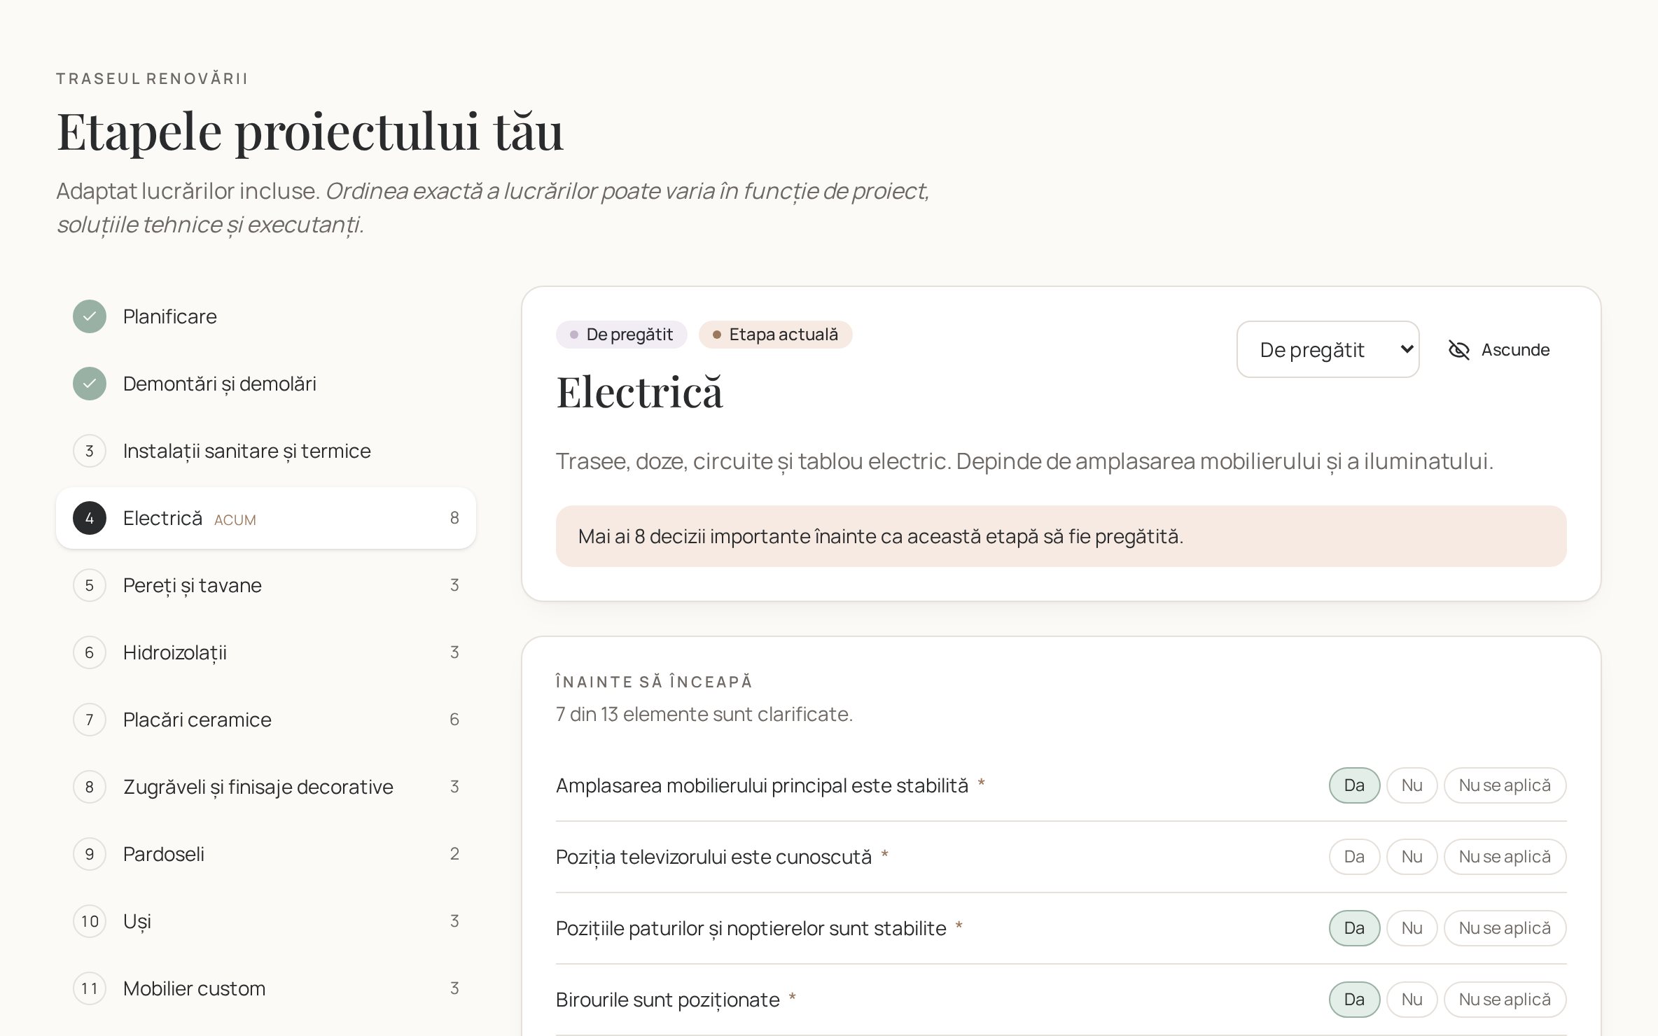Select Da for Birourile sunt poziționate
1658x1036 pixels.
(x=1354, y=1000)
